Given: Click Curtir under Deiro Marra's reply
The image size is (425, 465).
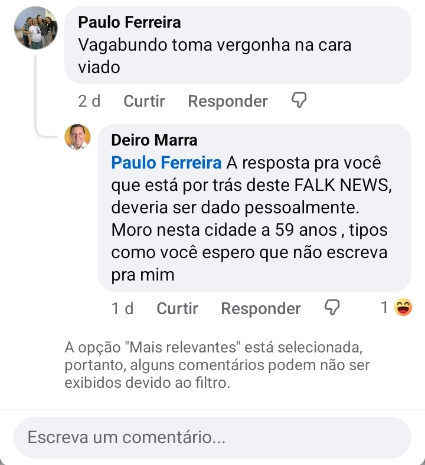Looking at the screenshot, I should coord(177,308).
